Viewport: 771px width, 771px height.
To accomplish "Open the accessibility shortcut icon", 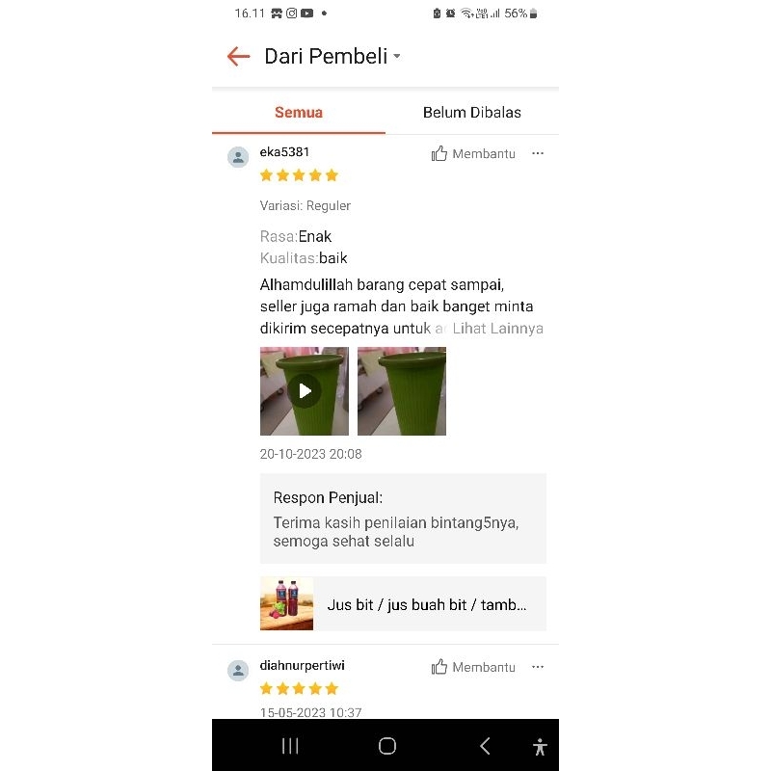I will click(x=540, y=746).
